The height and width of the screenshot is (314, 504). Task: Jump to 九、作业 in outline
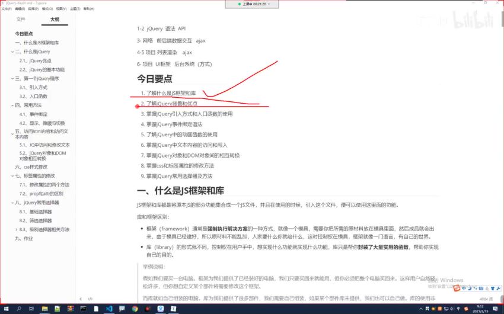click(24, 239)
